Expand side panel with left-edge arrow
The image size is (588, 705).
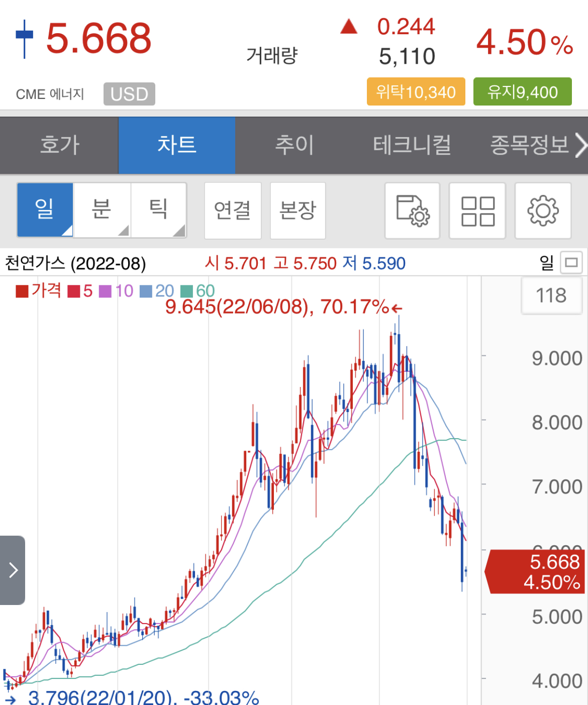coord(13,570)
